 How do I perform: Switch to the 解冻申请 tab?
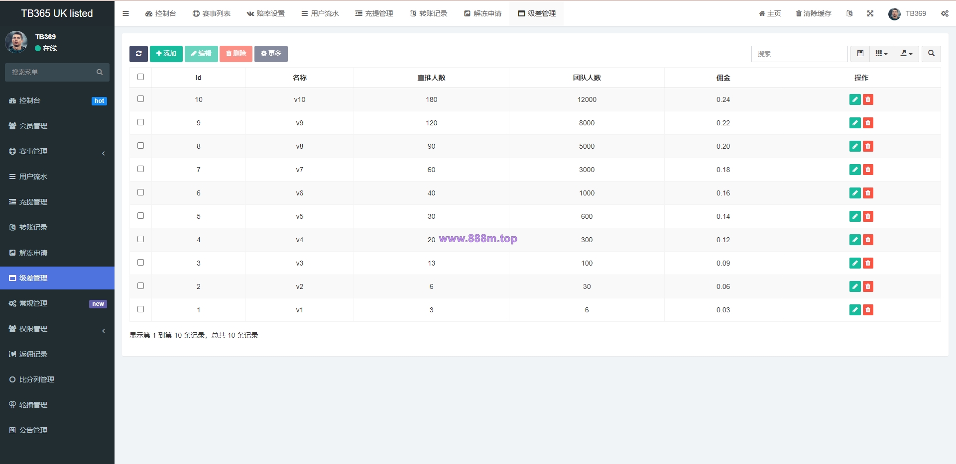pyautogui.click(x=483, y=13)
